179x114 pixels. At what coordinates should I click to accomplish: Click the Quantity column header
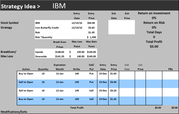(x=43, y=69)
